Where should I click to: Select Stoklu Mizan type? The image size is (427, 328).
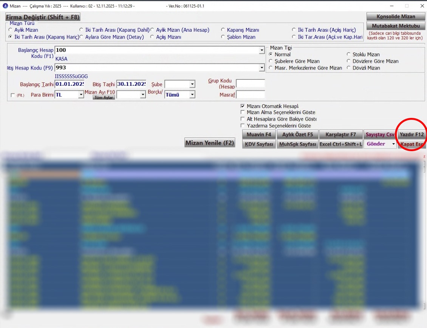point(349,54)
